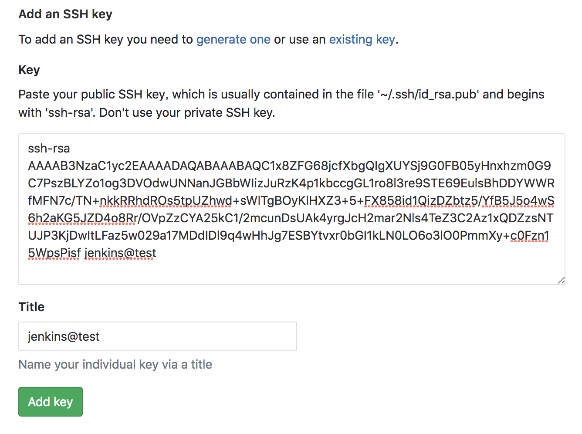
Task: Click the "Title" field label
Action: (x=31, y=307)
